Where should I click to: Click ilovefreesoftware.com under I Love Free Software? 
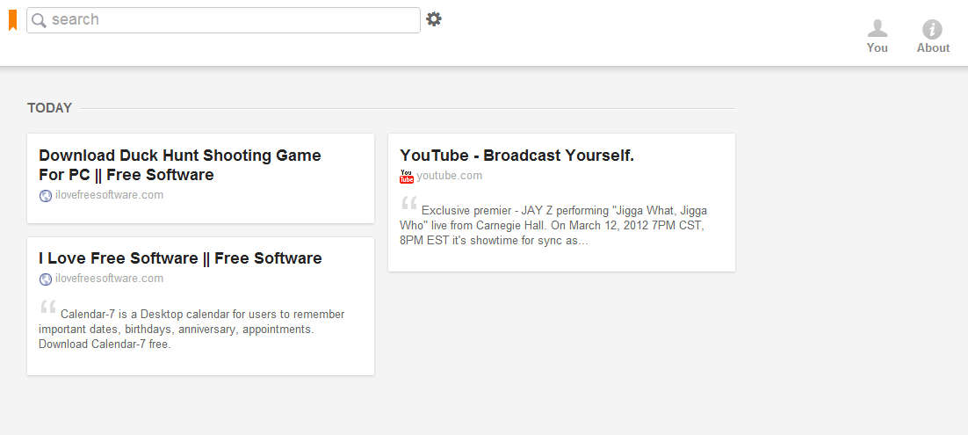coord(109,279)
